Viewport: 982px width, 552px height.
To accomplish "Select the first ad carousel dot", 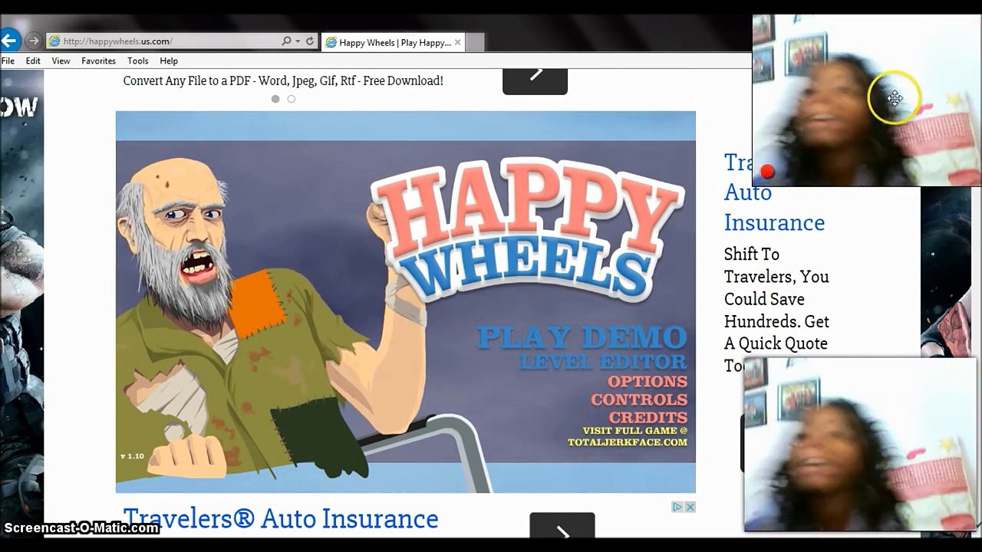I will click(x=275, y=99).
